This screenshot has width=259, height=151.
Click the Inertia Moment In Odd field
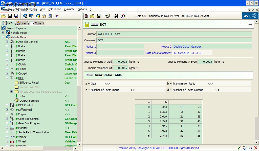[x=120, y=62]
